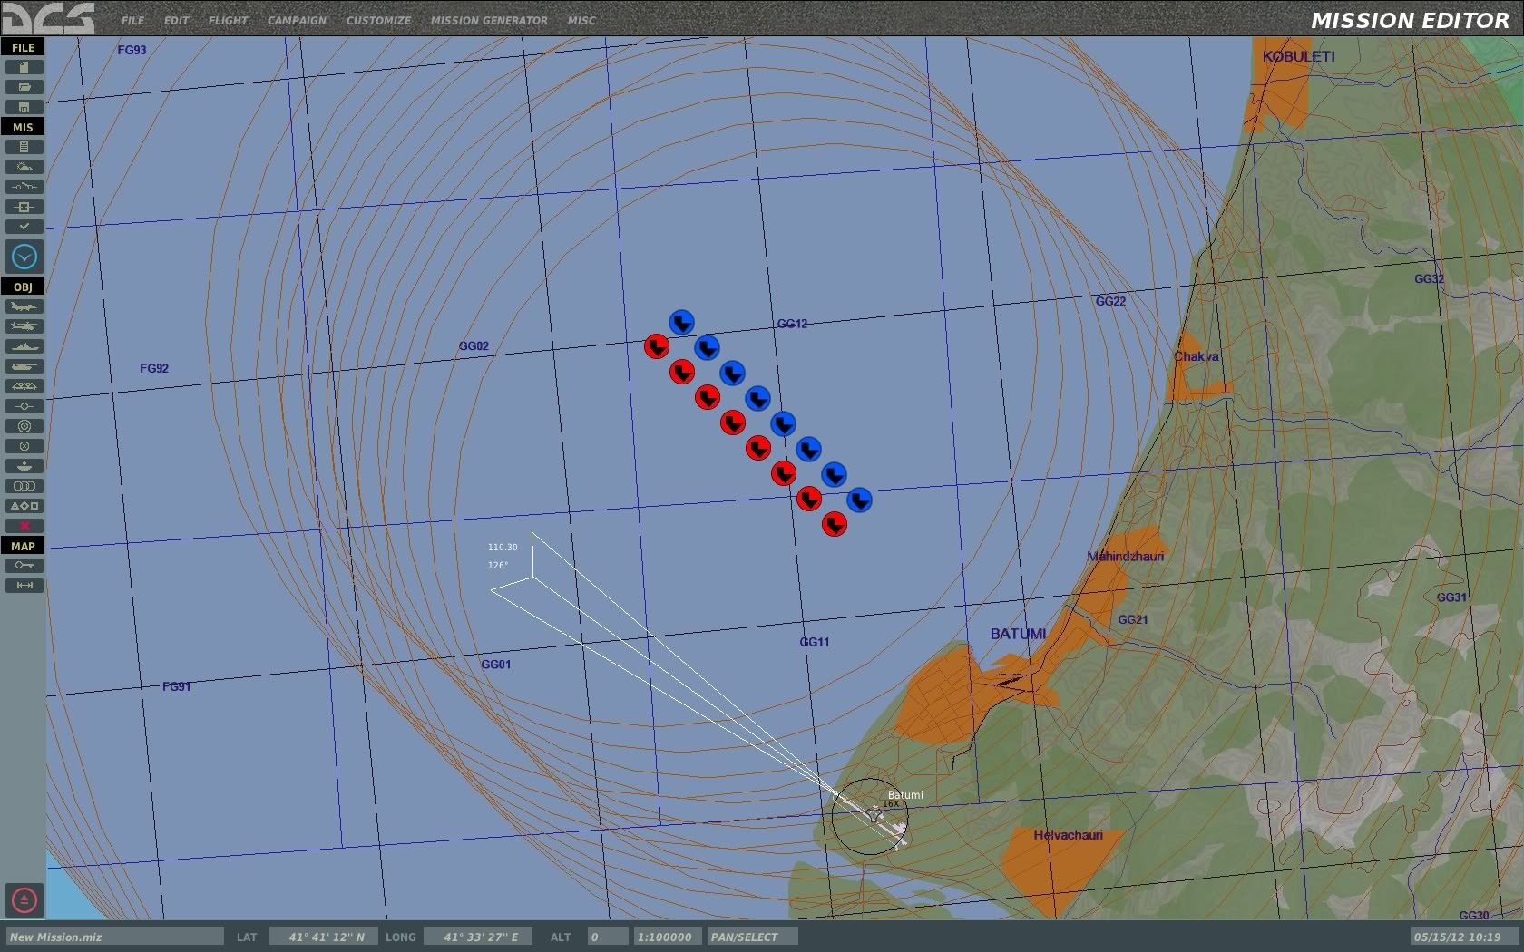Select the add helicopter group tool
The width and height of the screenshot is (1524, 952).
click(x=24, y=326)
